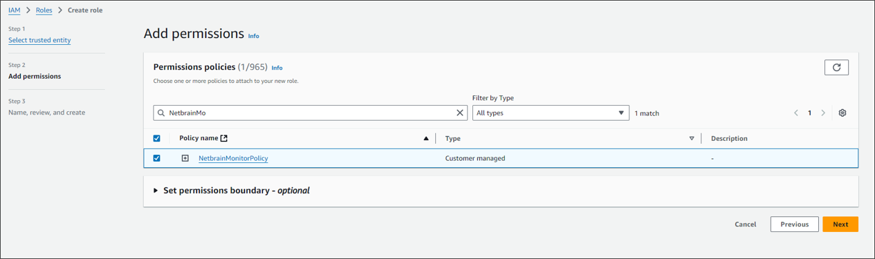Open the NetbrainMonitorPolicy link

[233, 158]
